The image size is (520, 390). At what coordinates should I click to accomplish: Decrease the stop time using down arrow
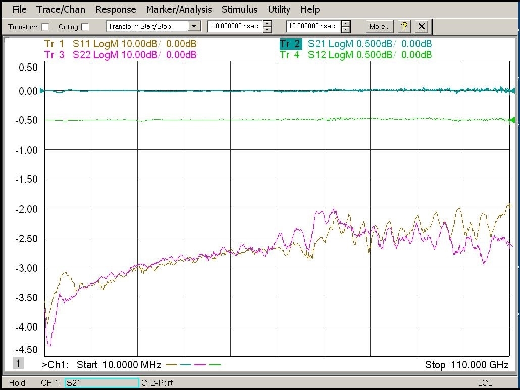pyautogui.click(x=345, y=29)
